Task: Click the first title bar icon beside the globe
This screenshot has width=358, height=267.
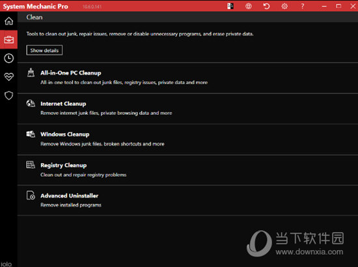Action: pyautogui.click(x=230, y=6)
